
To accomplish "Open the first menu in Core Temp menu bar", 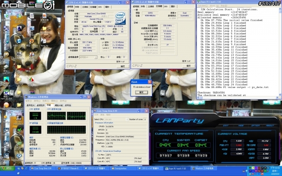I will pos(96,115).
